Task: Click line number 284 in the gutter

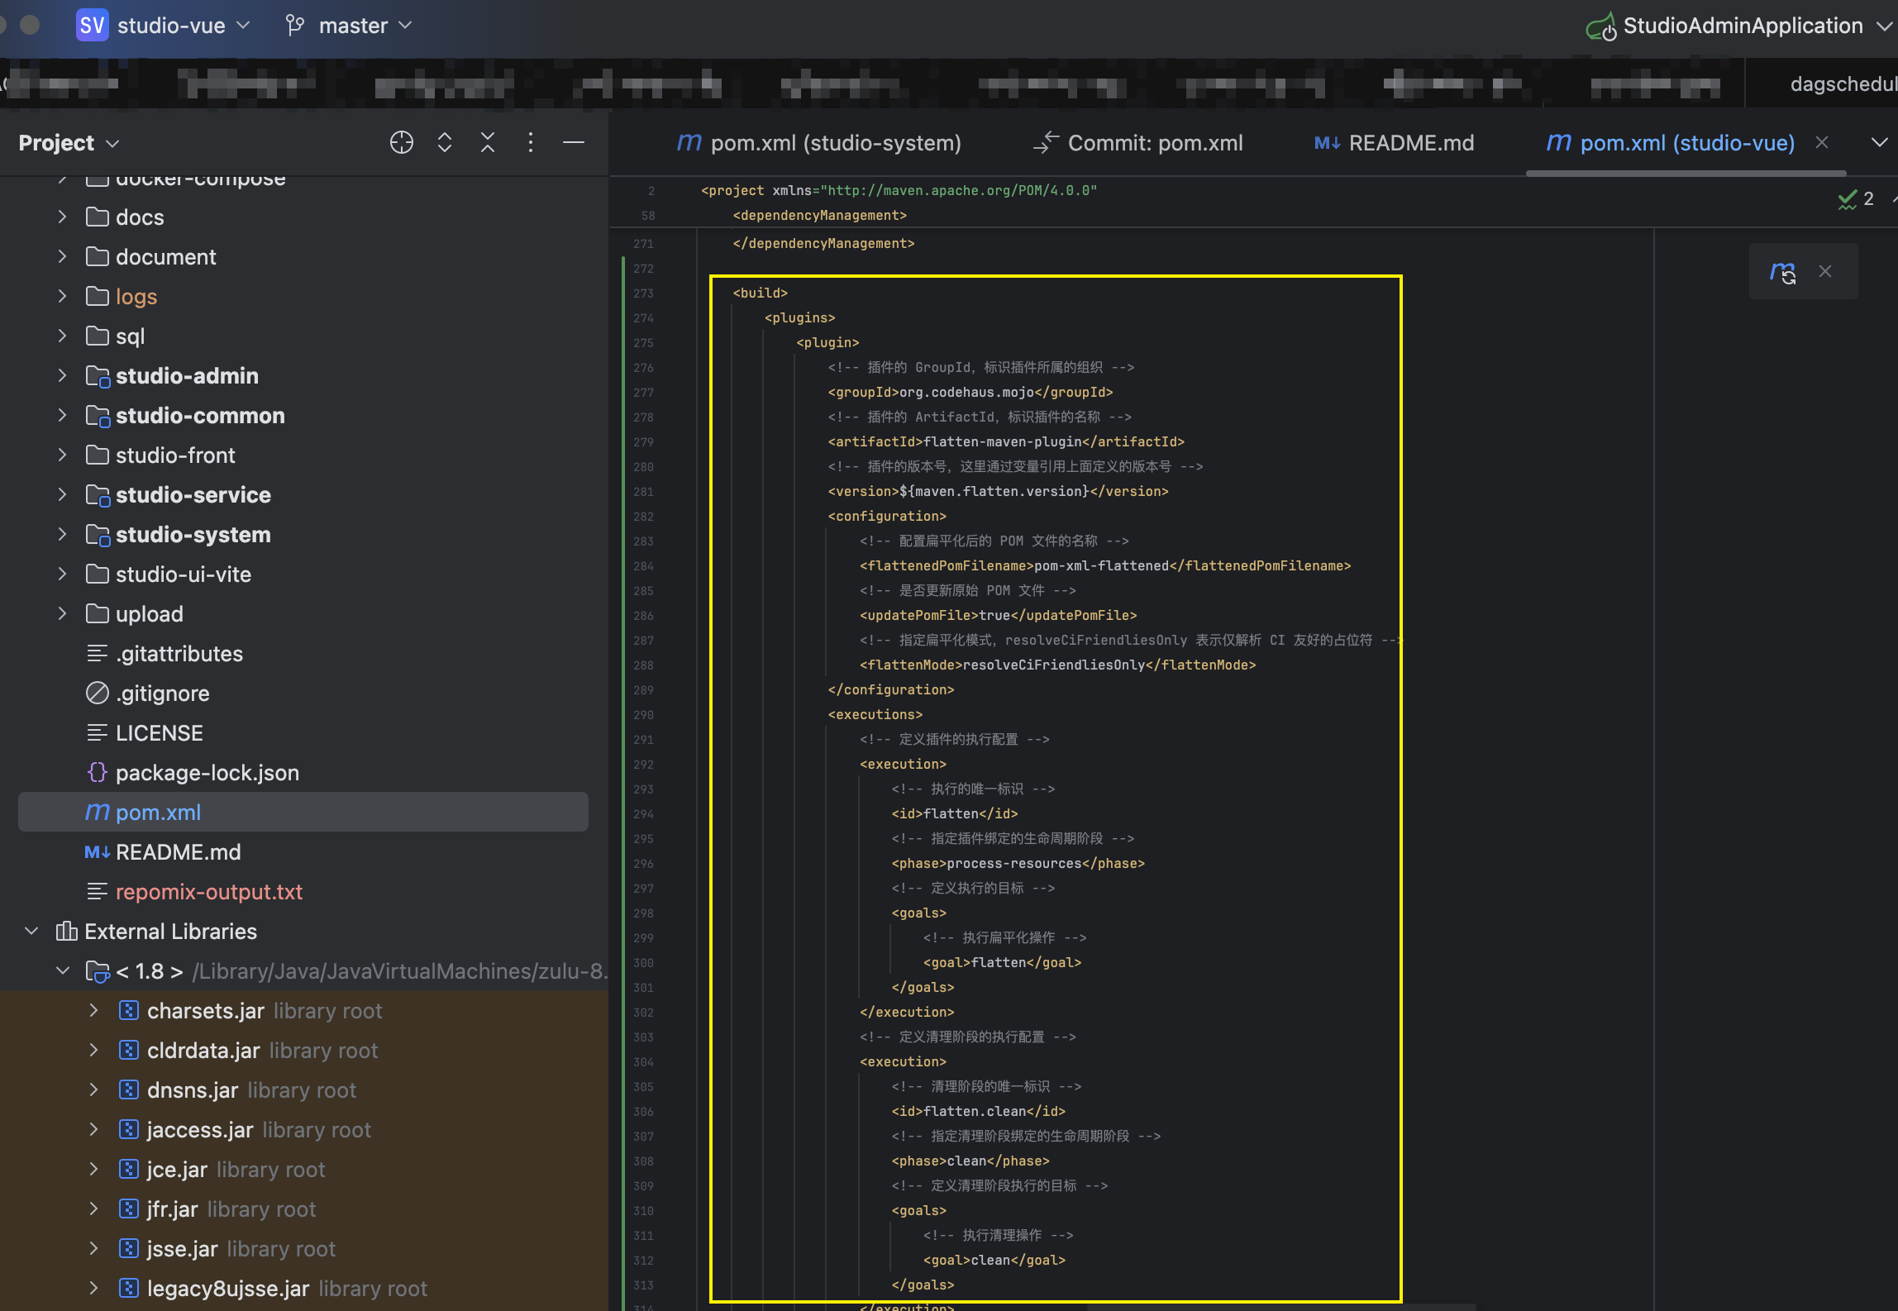Action: 643,566
